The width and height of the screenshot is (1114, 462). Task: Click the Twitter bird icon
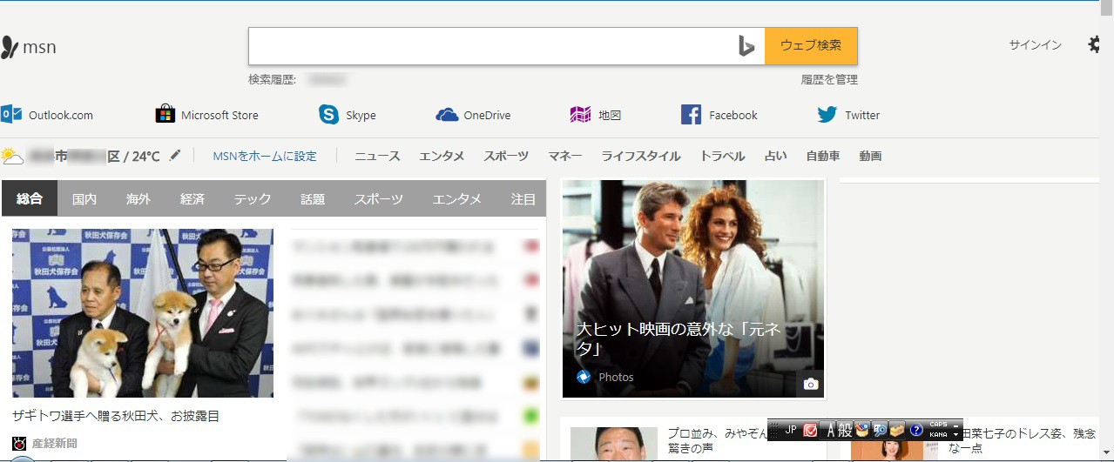click(827, 115)
